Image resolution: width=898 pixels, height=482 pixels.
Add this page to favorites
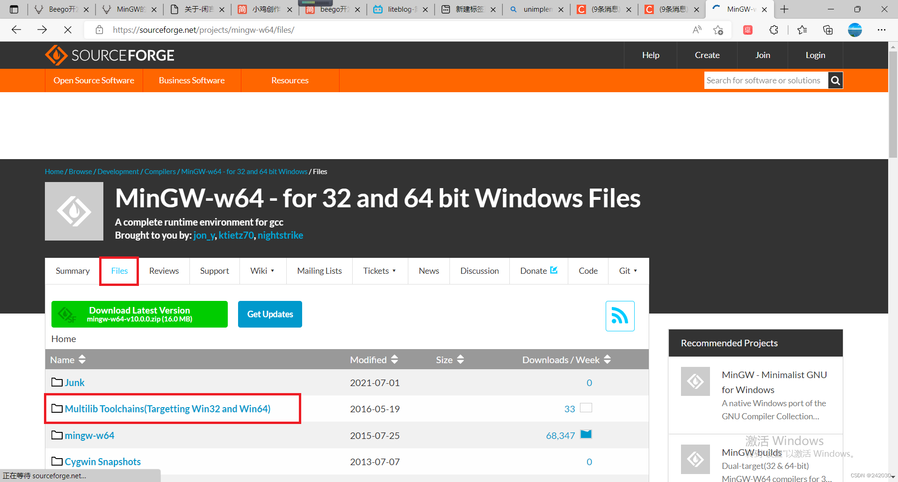click(x=718, y=30)
